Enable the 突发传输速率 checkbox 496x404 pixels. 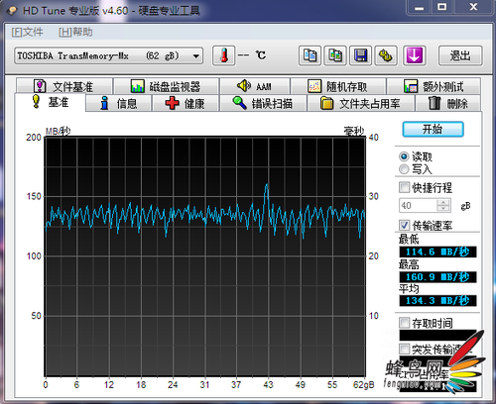pyautogui.click(x=404, y=349)
